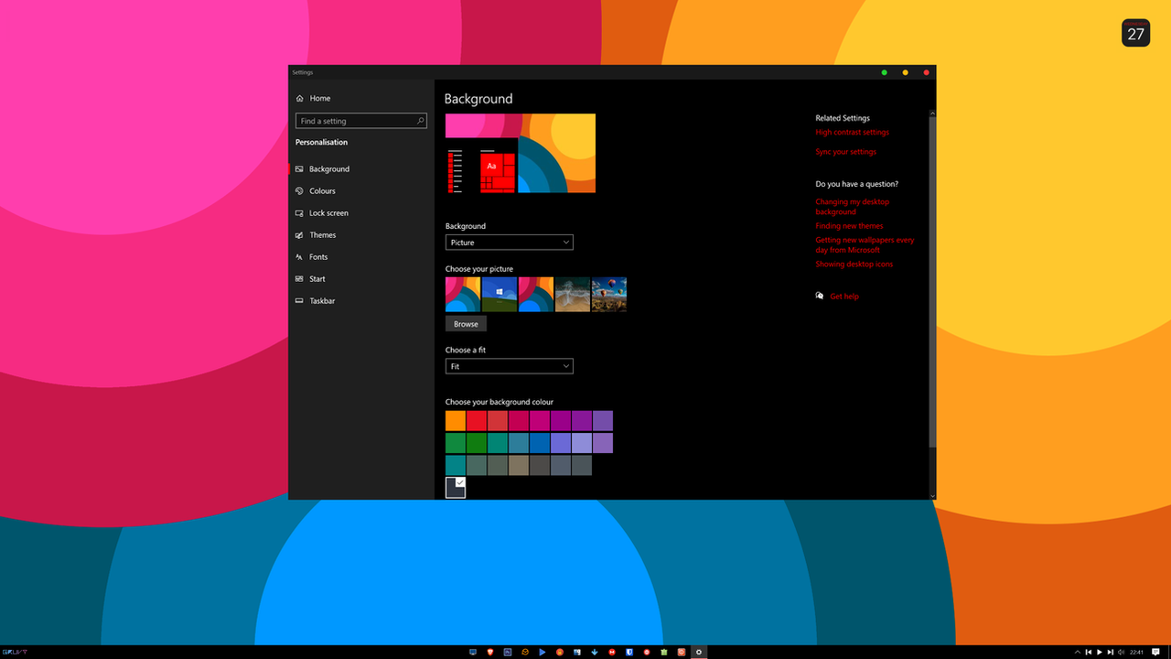This screenshot has width=1171, height=659.
Task: Open PowerShell from the taskbar
Action: click(508, 652)
